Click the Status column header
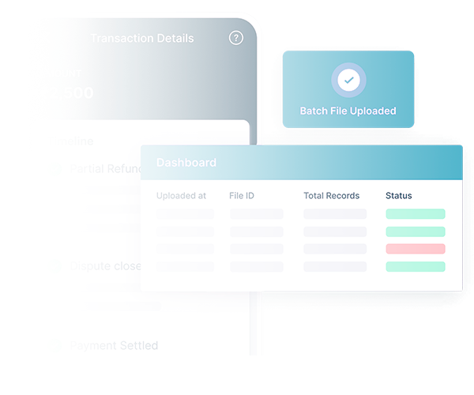The width and height of the screenshot is (474, 395). tap(398, 195)
